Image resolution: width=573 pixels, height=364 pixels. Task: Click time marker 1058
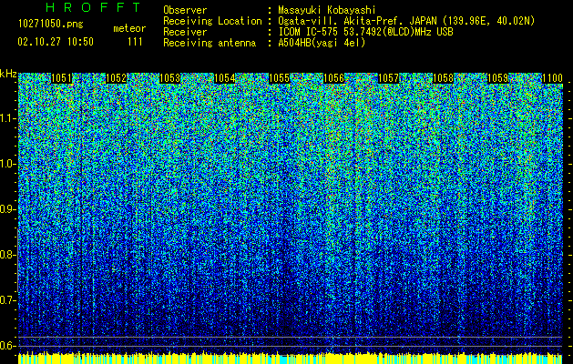click(443, 78)
